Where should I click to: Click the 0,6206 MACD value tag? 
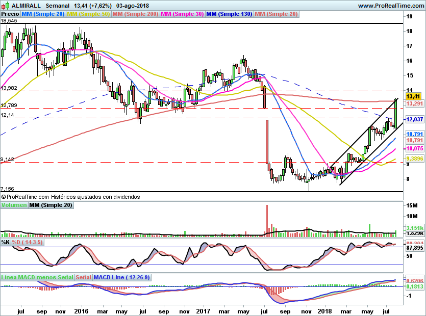pyautogui.click(x=415, y=281)
